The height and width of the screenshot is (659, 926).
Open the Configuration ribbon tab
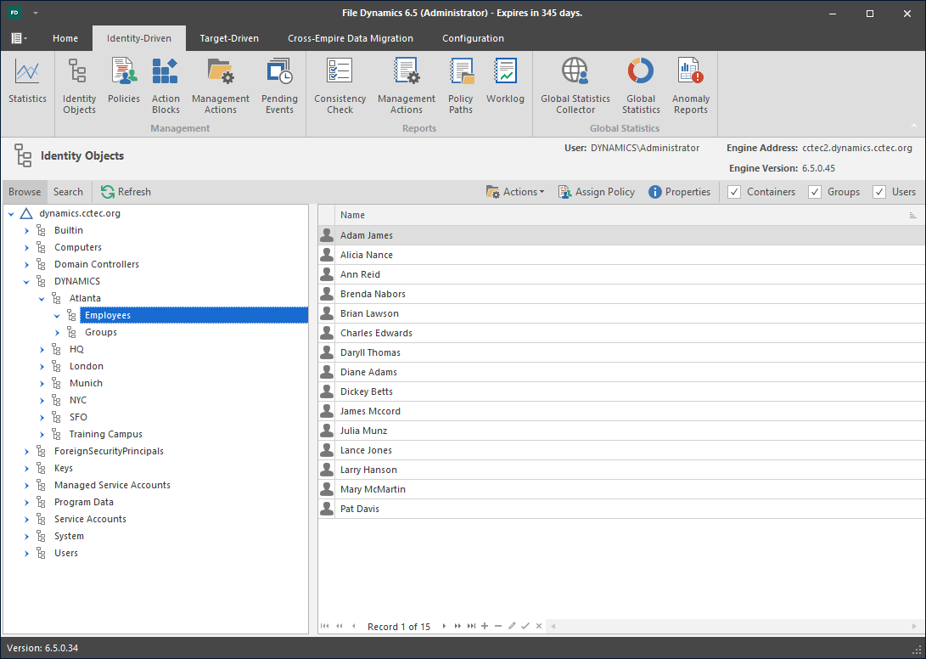pos(473,38)
